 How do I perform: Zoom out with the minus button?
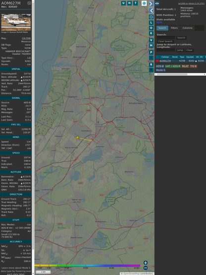[146, 268]
